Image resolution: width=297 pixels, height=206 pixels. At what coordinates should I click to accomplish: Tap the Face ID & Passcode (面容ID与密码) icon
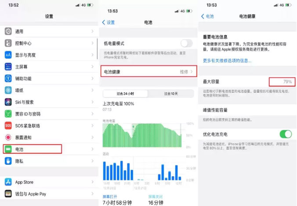point(8,114)
